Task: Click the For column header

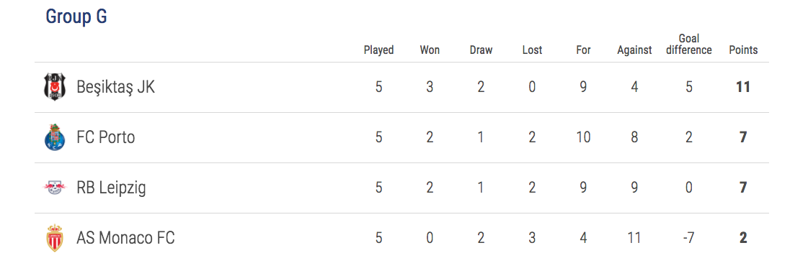Action: (x=583, y=50)
